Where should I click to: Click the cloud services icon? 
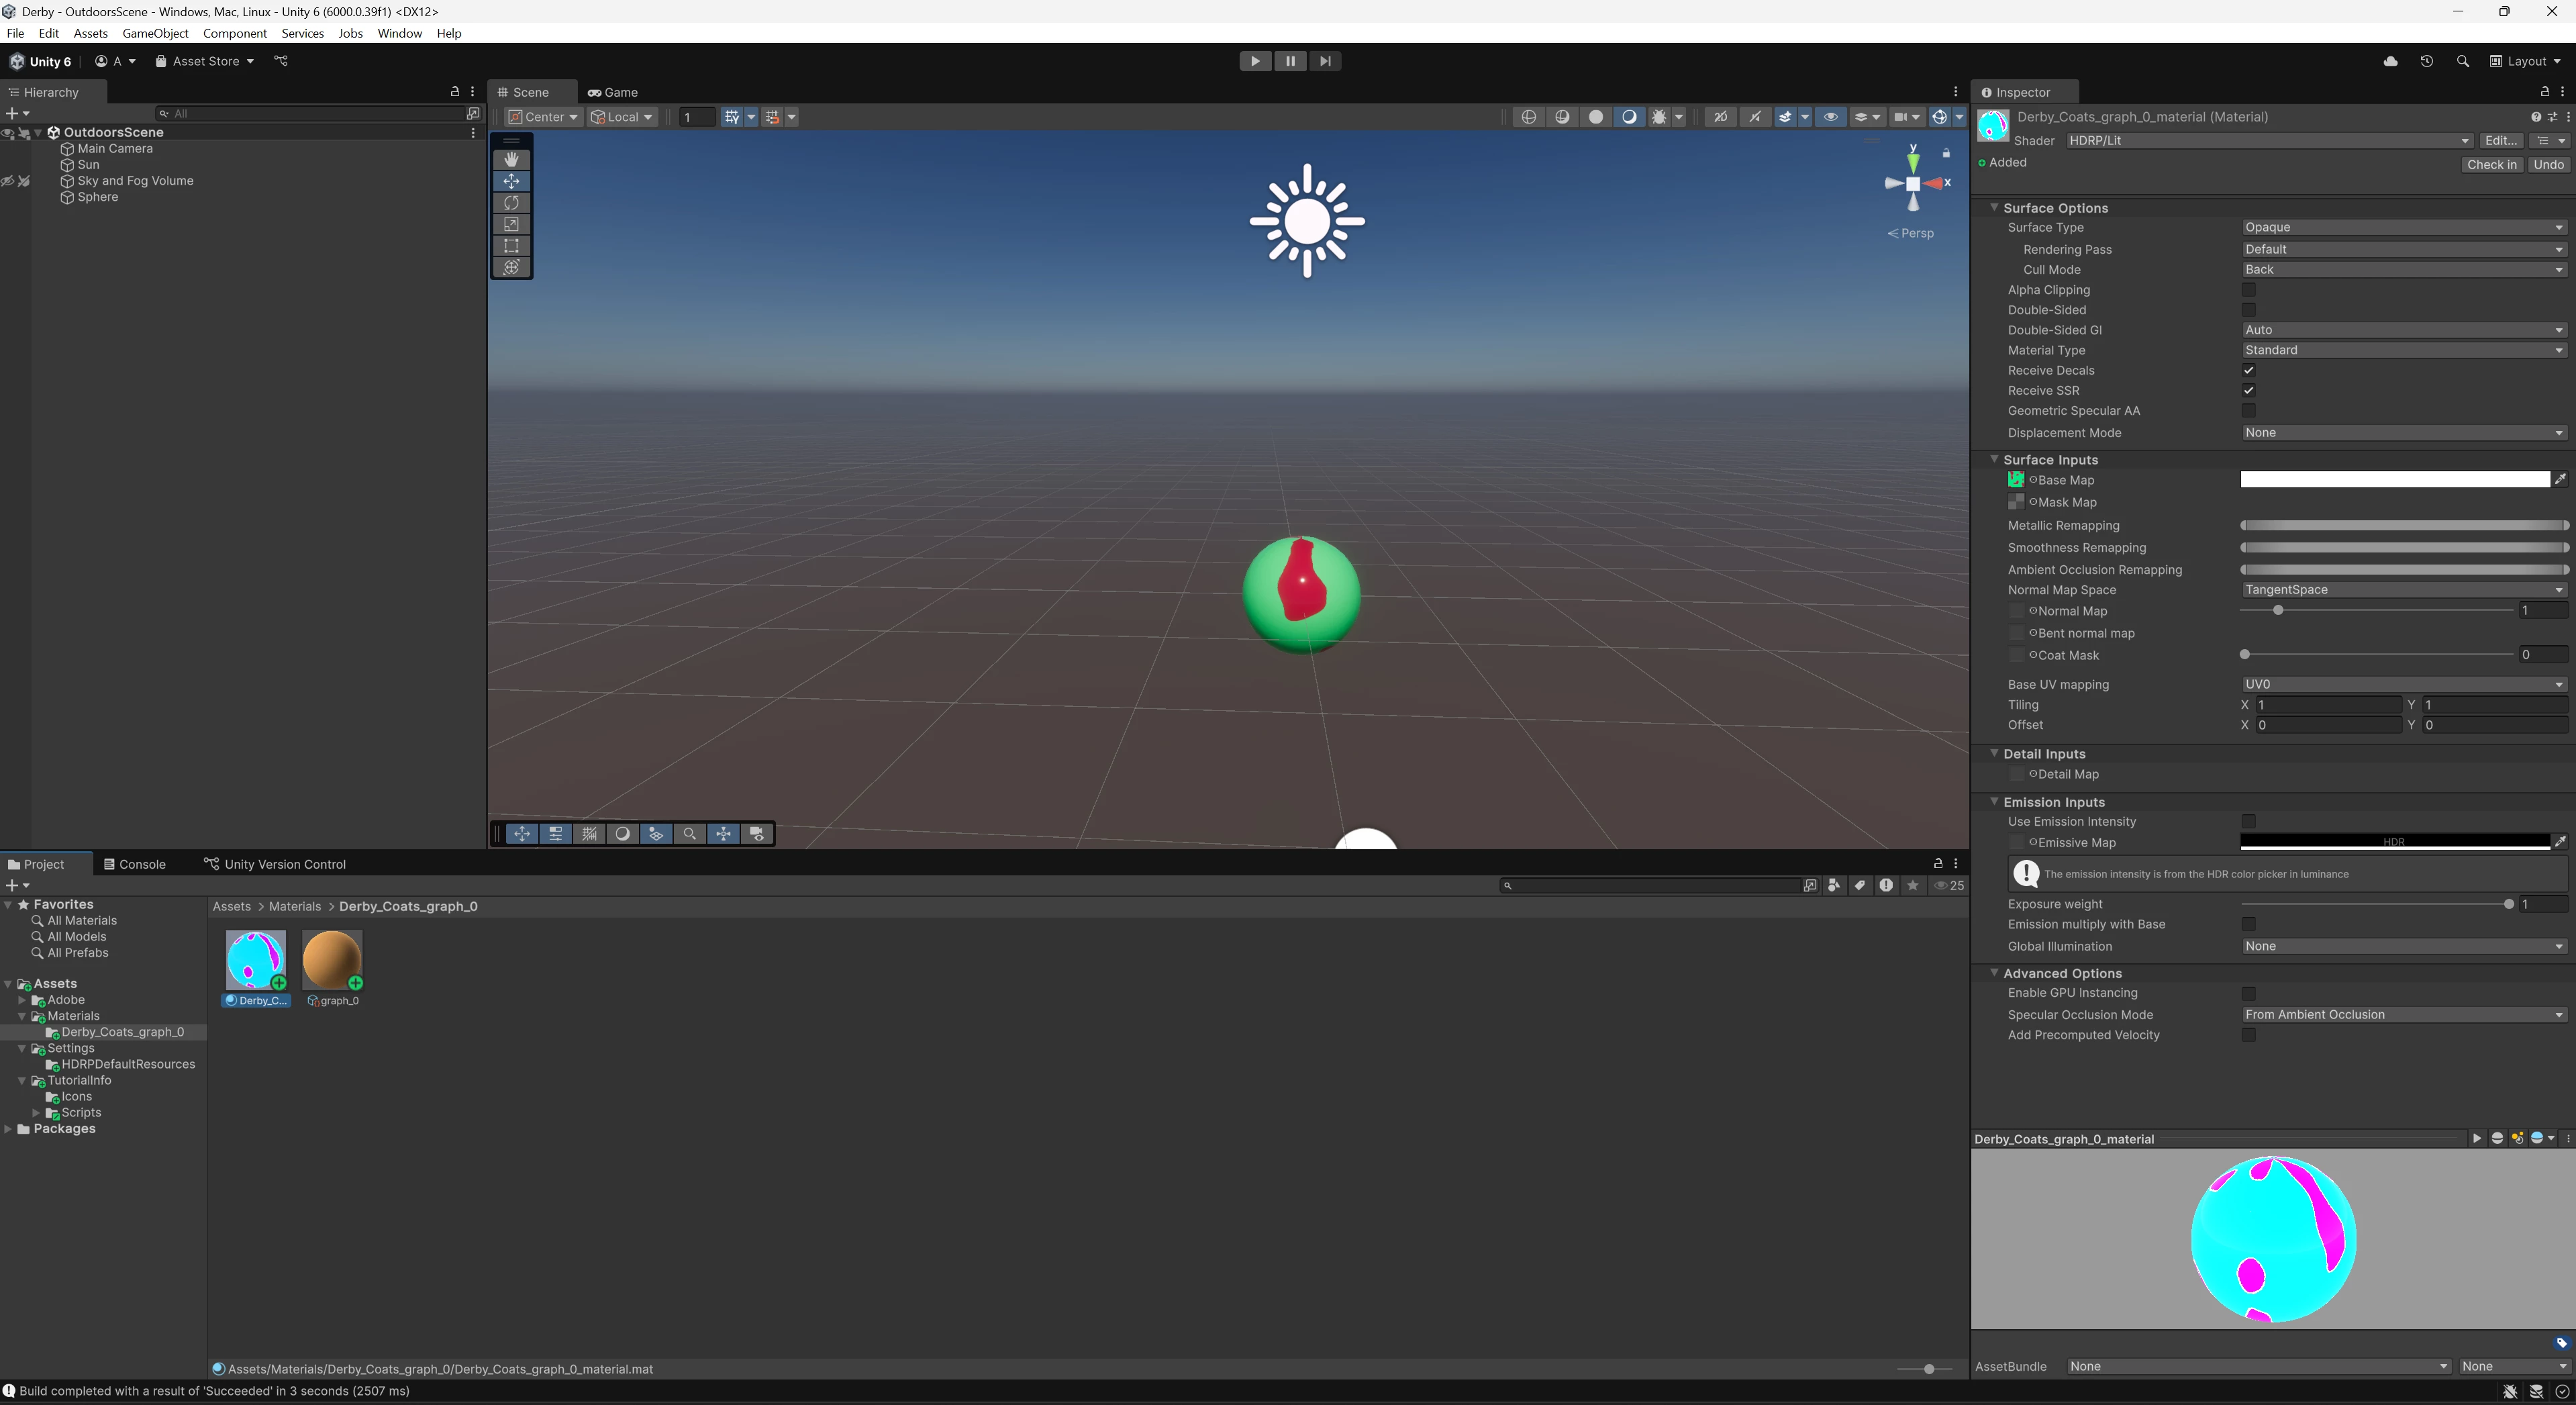coord(2390,61)
